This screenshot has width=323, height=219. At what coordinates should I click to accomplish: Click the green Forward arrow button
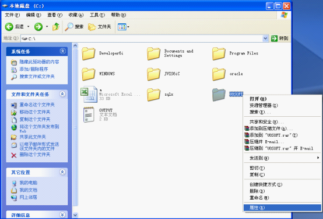click(38, 27)
